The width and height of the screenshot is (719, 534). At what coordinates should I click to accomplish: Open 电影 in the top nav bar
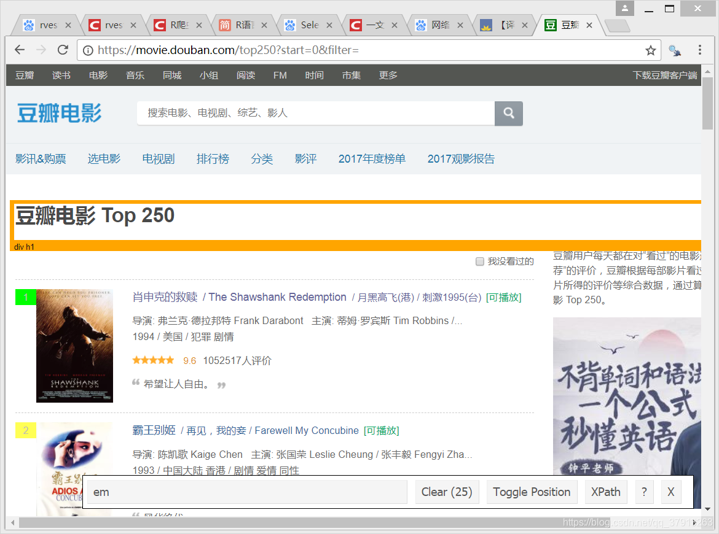(98, 75)
